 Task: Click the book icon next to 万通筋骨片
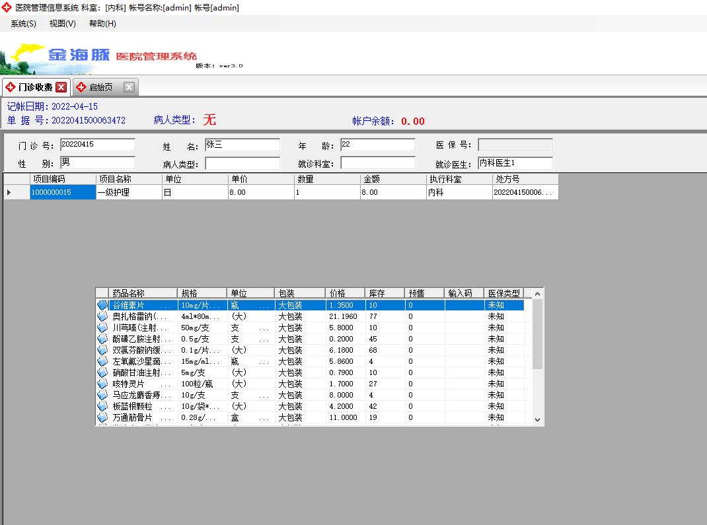[102, 417]
